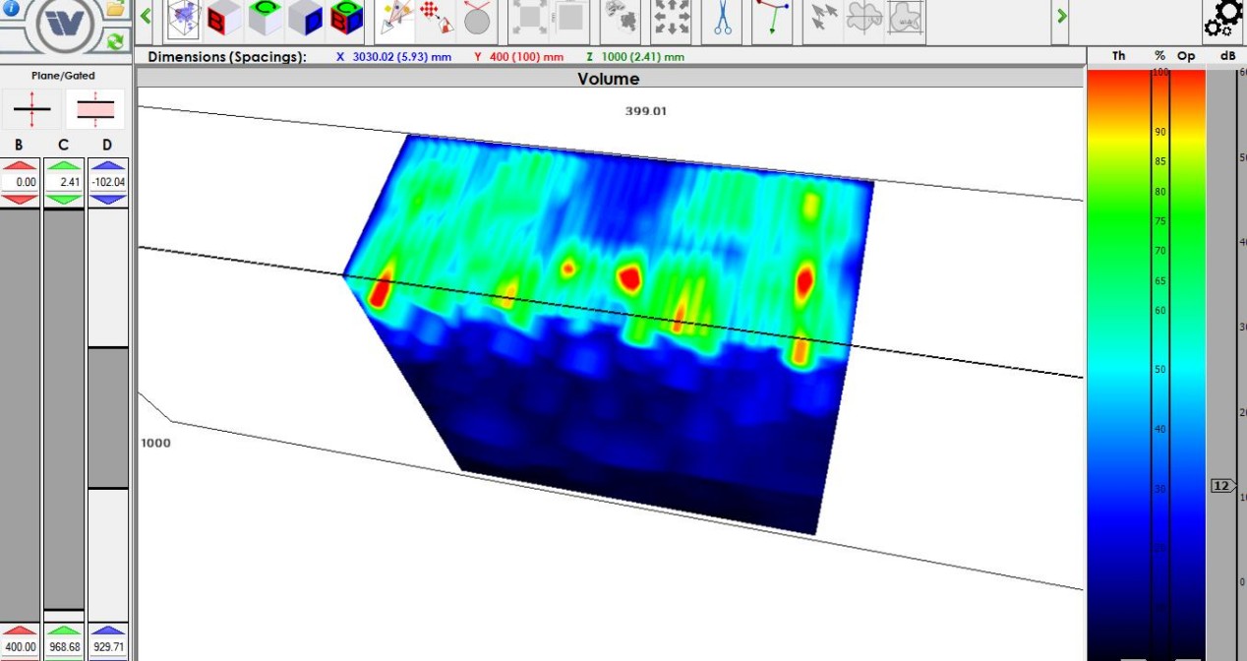Image resolution: width=1247 pixels, height=661 pixels.
Task: Click the XYZ axes orientation icon
Action: 772,18
